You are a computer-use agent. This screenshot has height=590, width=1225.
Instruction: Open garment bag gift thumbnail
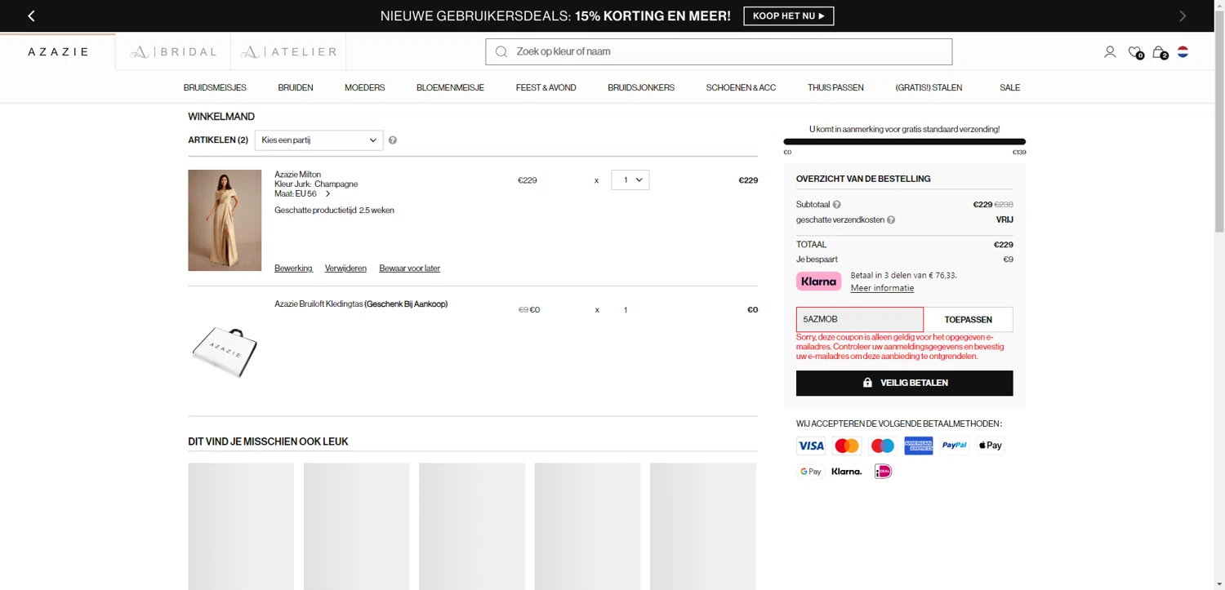[225, 353]
